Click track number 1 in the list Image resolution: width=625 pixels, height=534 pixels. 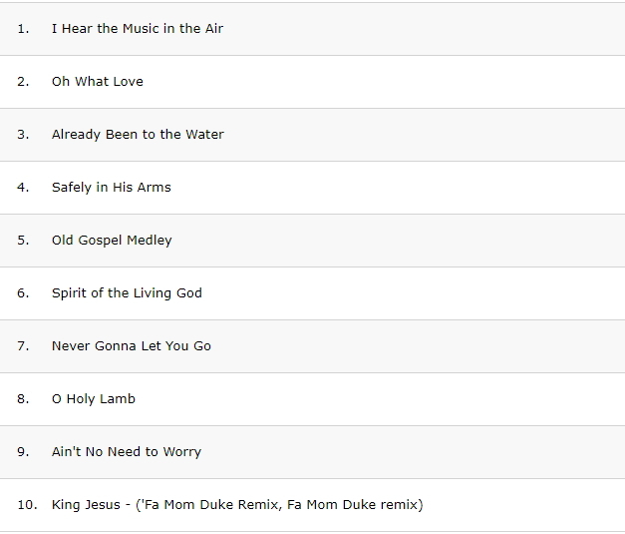click(23, 29)
